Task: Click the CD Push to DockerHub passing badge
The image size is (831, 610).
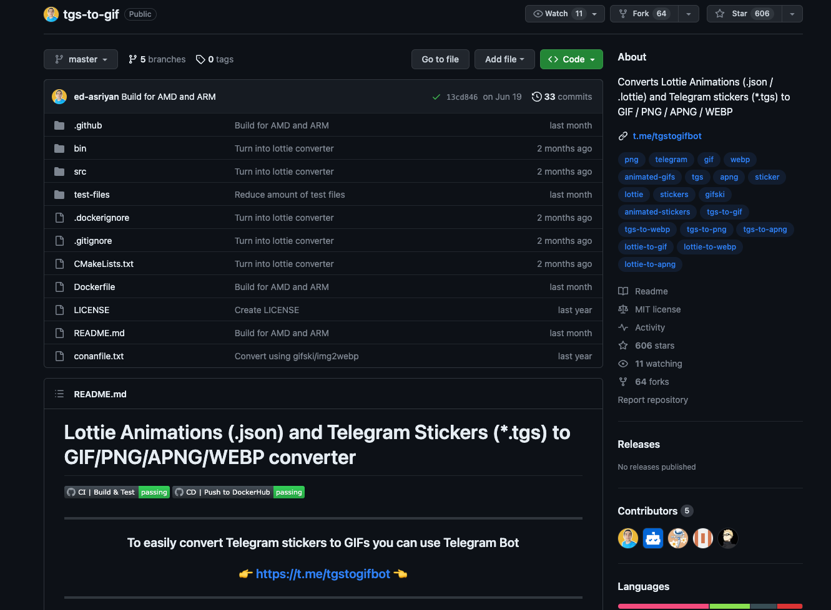Action: (238, 492)
